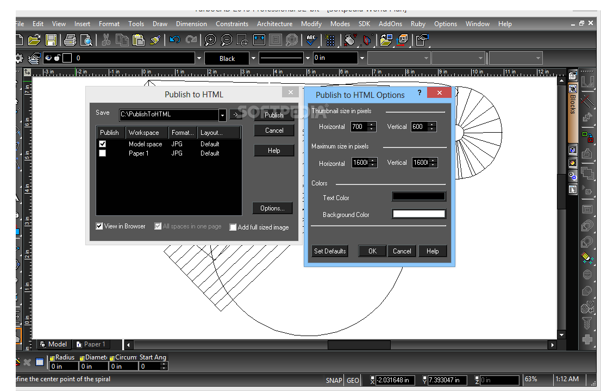Screen dimensions: 601x391
Task: Expand the line style dropdown
Action: click(308, 58)
